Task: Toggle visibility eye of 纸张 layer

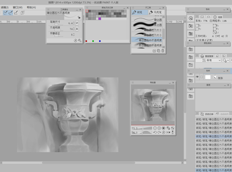Action: (197, 77)
